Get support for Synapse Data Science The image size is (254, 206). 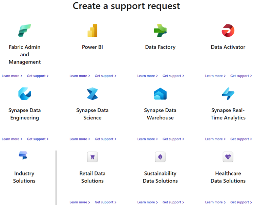tap(105, 139)
